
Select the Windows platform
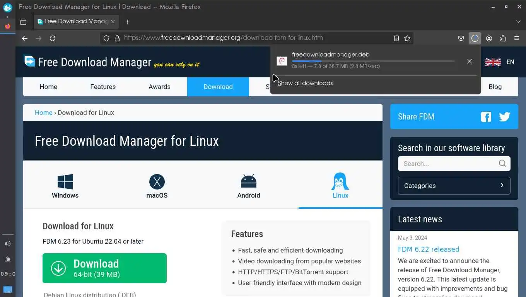coord(65,186)
